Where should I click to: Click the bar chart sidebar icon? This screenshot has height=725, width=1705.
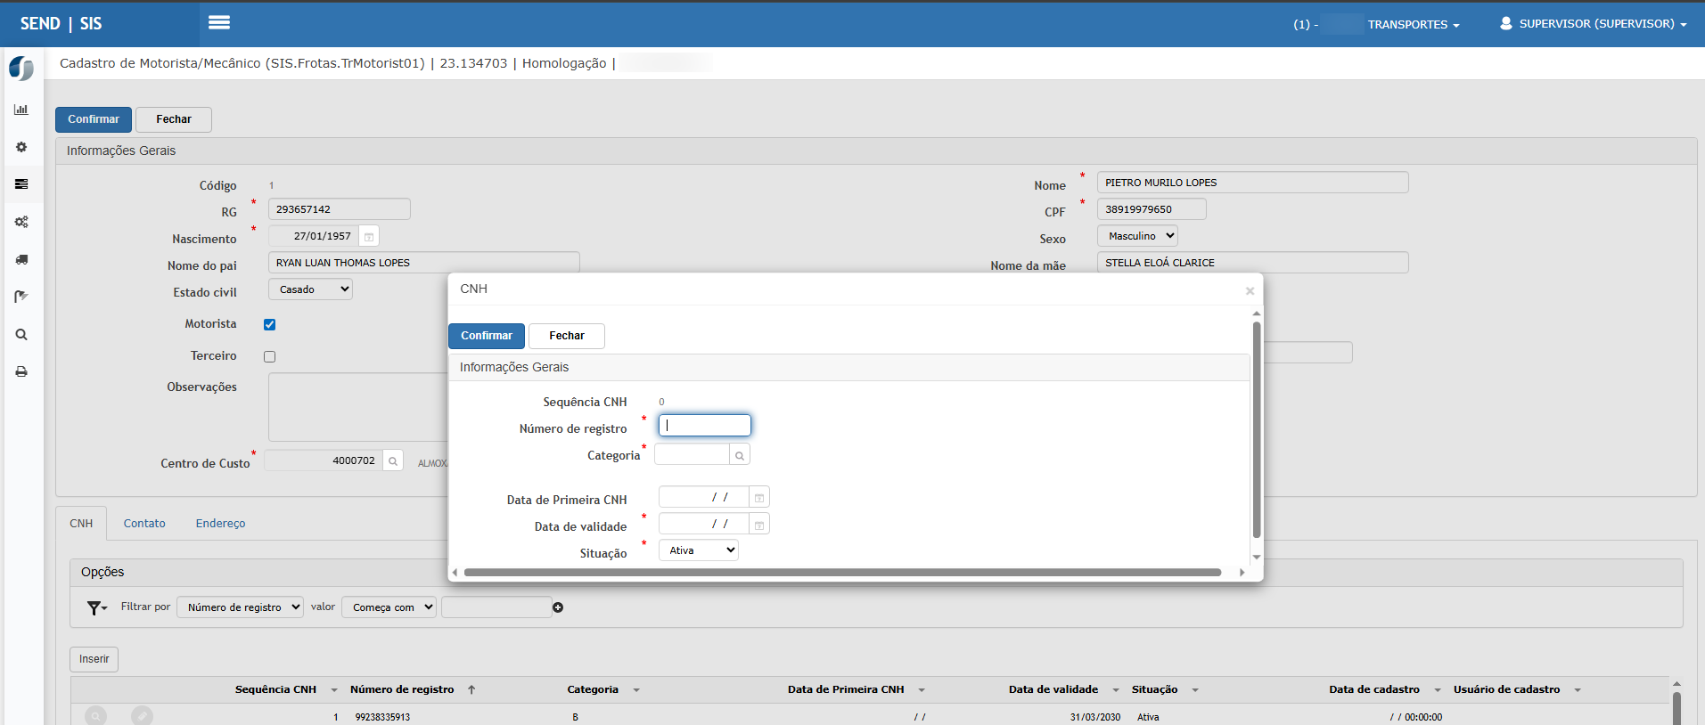click(x=21, y=110)
